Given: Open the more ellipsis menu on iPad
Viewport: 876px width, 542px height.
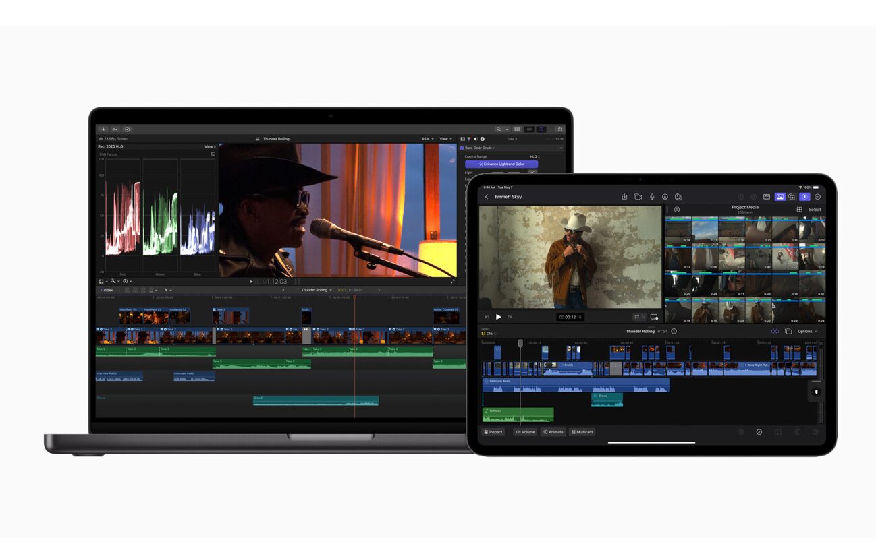Looking at the screenshot, I should pos(817,197).
